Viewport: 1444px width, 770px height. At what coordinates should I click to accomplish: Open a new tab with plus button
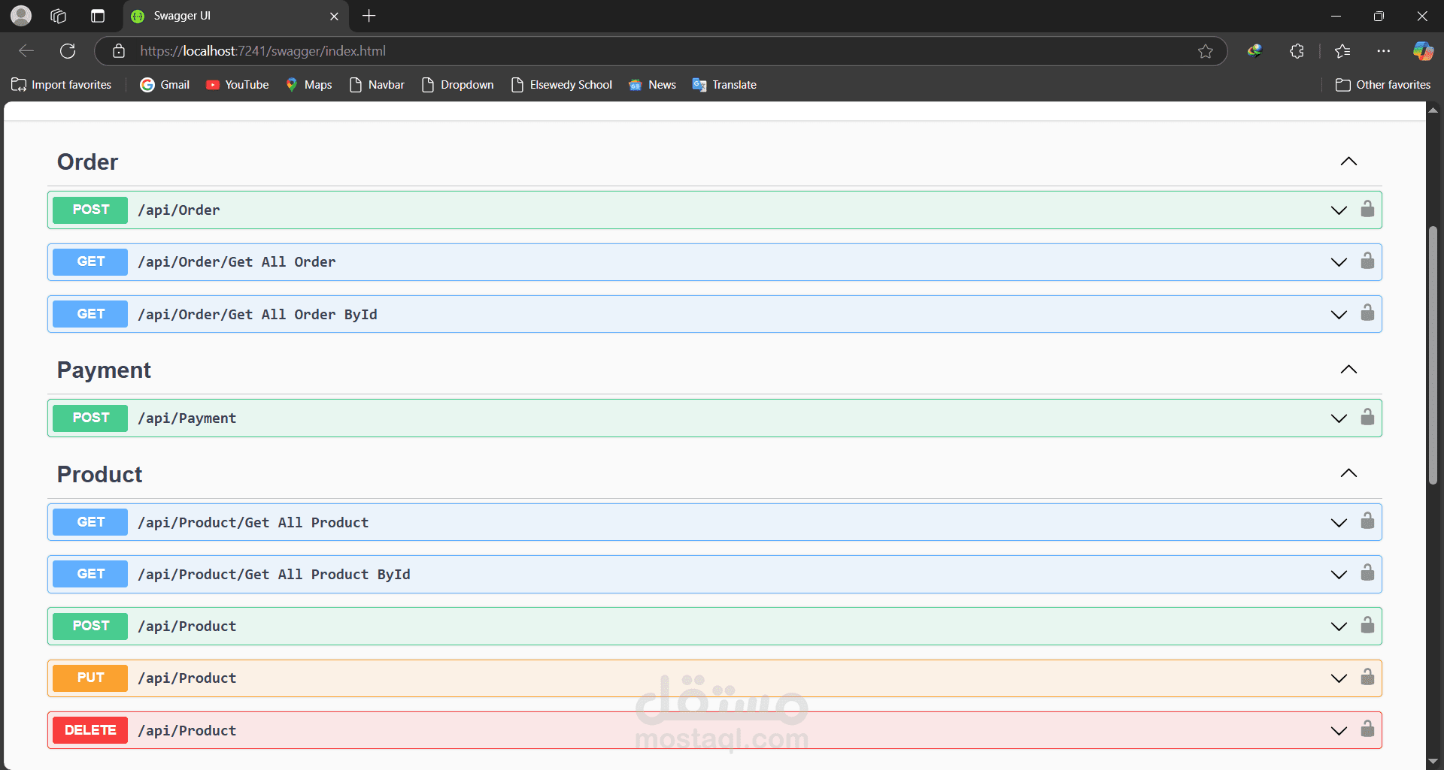tap(369, 16)
